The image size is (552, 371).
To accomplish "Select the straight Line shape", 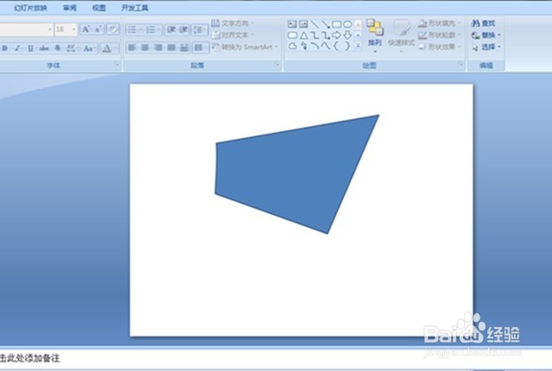I will [x=314, y=24].
